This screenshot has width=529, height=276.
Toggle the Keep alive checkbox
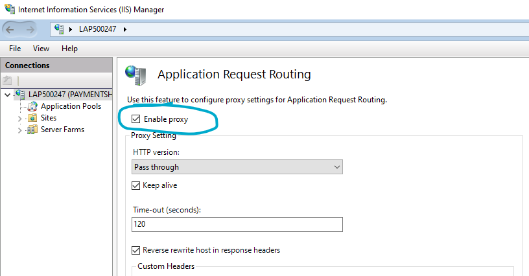[x=135, y=185]
